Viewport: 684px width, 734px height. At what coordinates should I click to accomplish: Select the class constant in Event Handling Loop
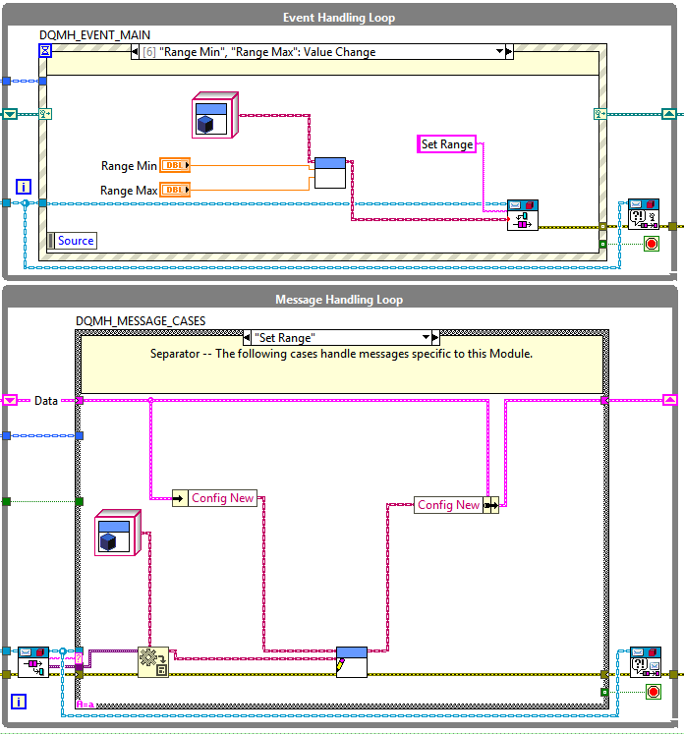click(215, 115)
